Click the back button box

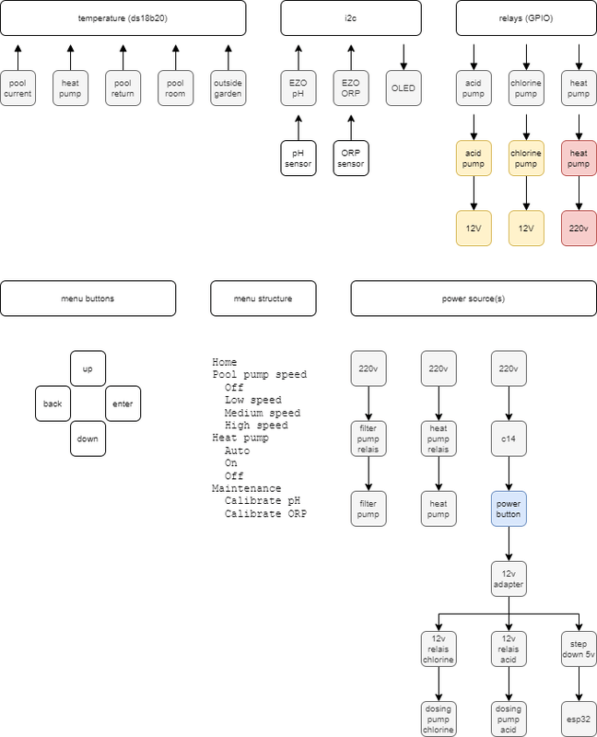53,404
